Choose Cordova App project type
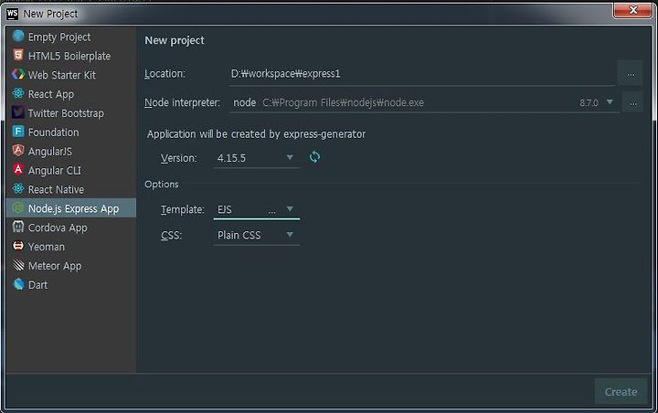Viewport: 658px width, 413px height. pos(71,228)
